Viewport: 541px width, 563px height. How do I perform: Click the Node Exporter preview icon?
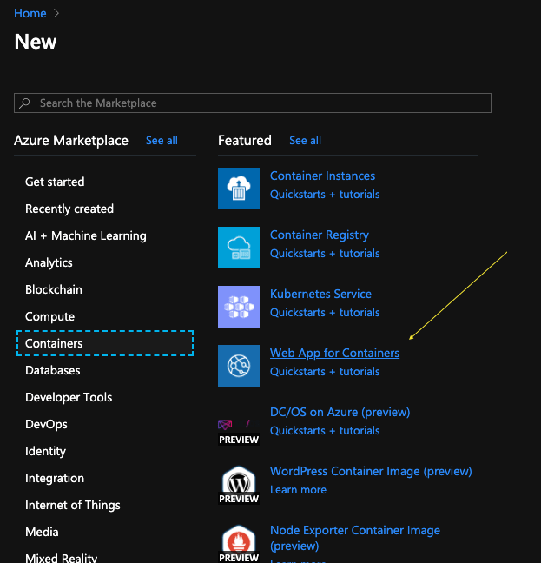click(239, 543)
